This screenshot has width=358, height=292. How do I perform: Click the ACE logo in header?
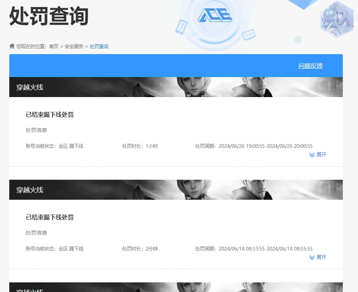point(215,15)
